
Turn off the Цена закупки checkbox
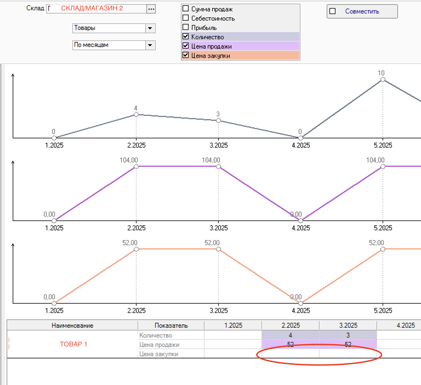click(x=186, y=55)
